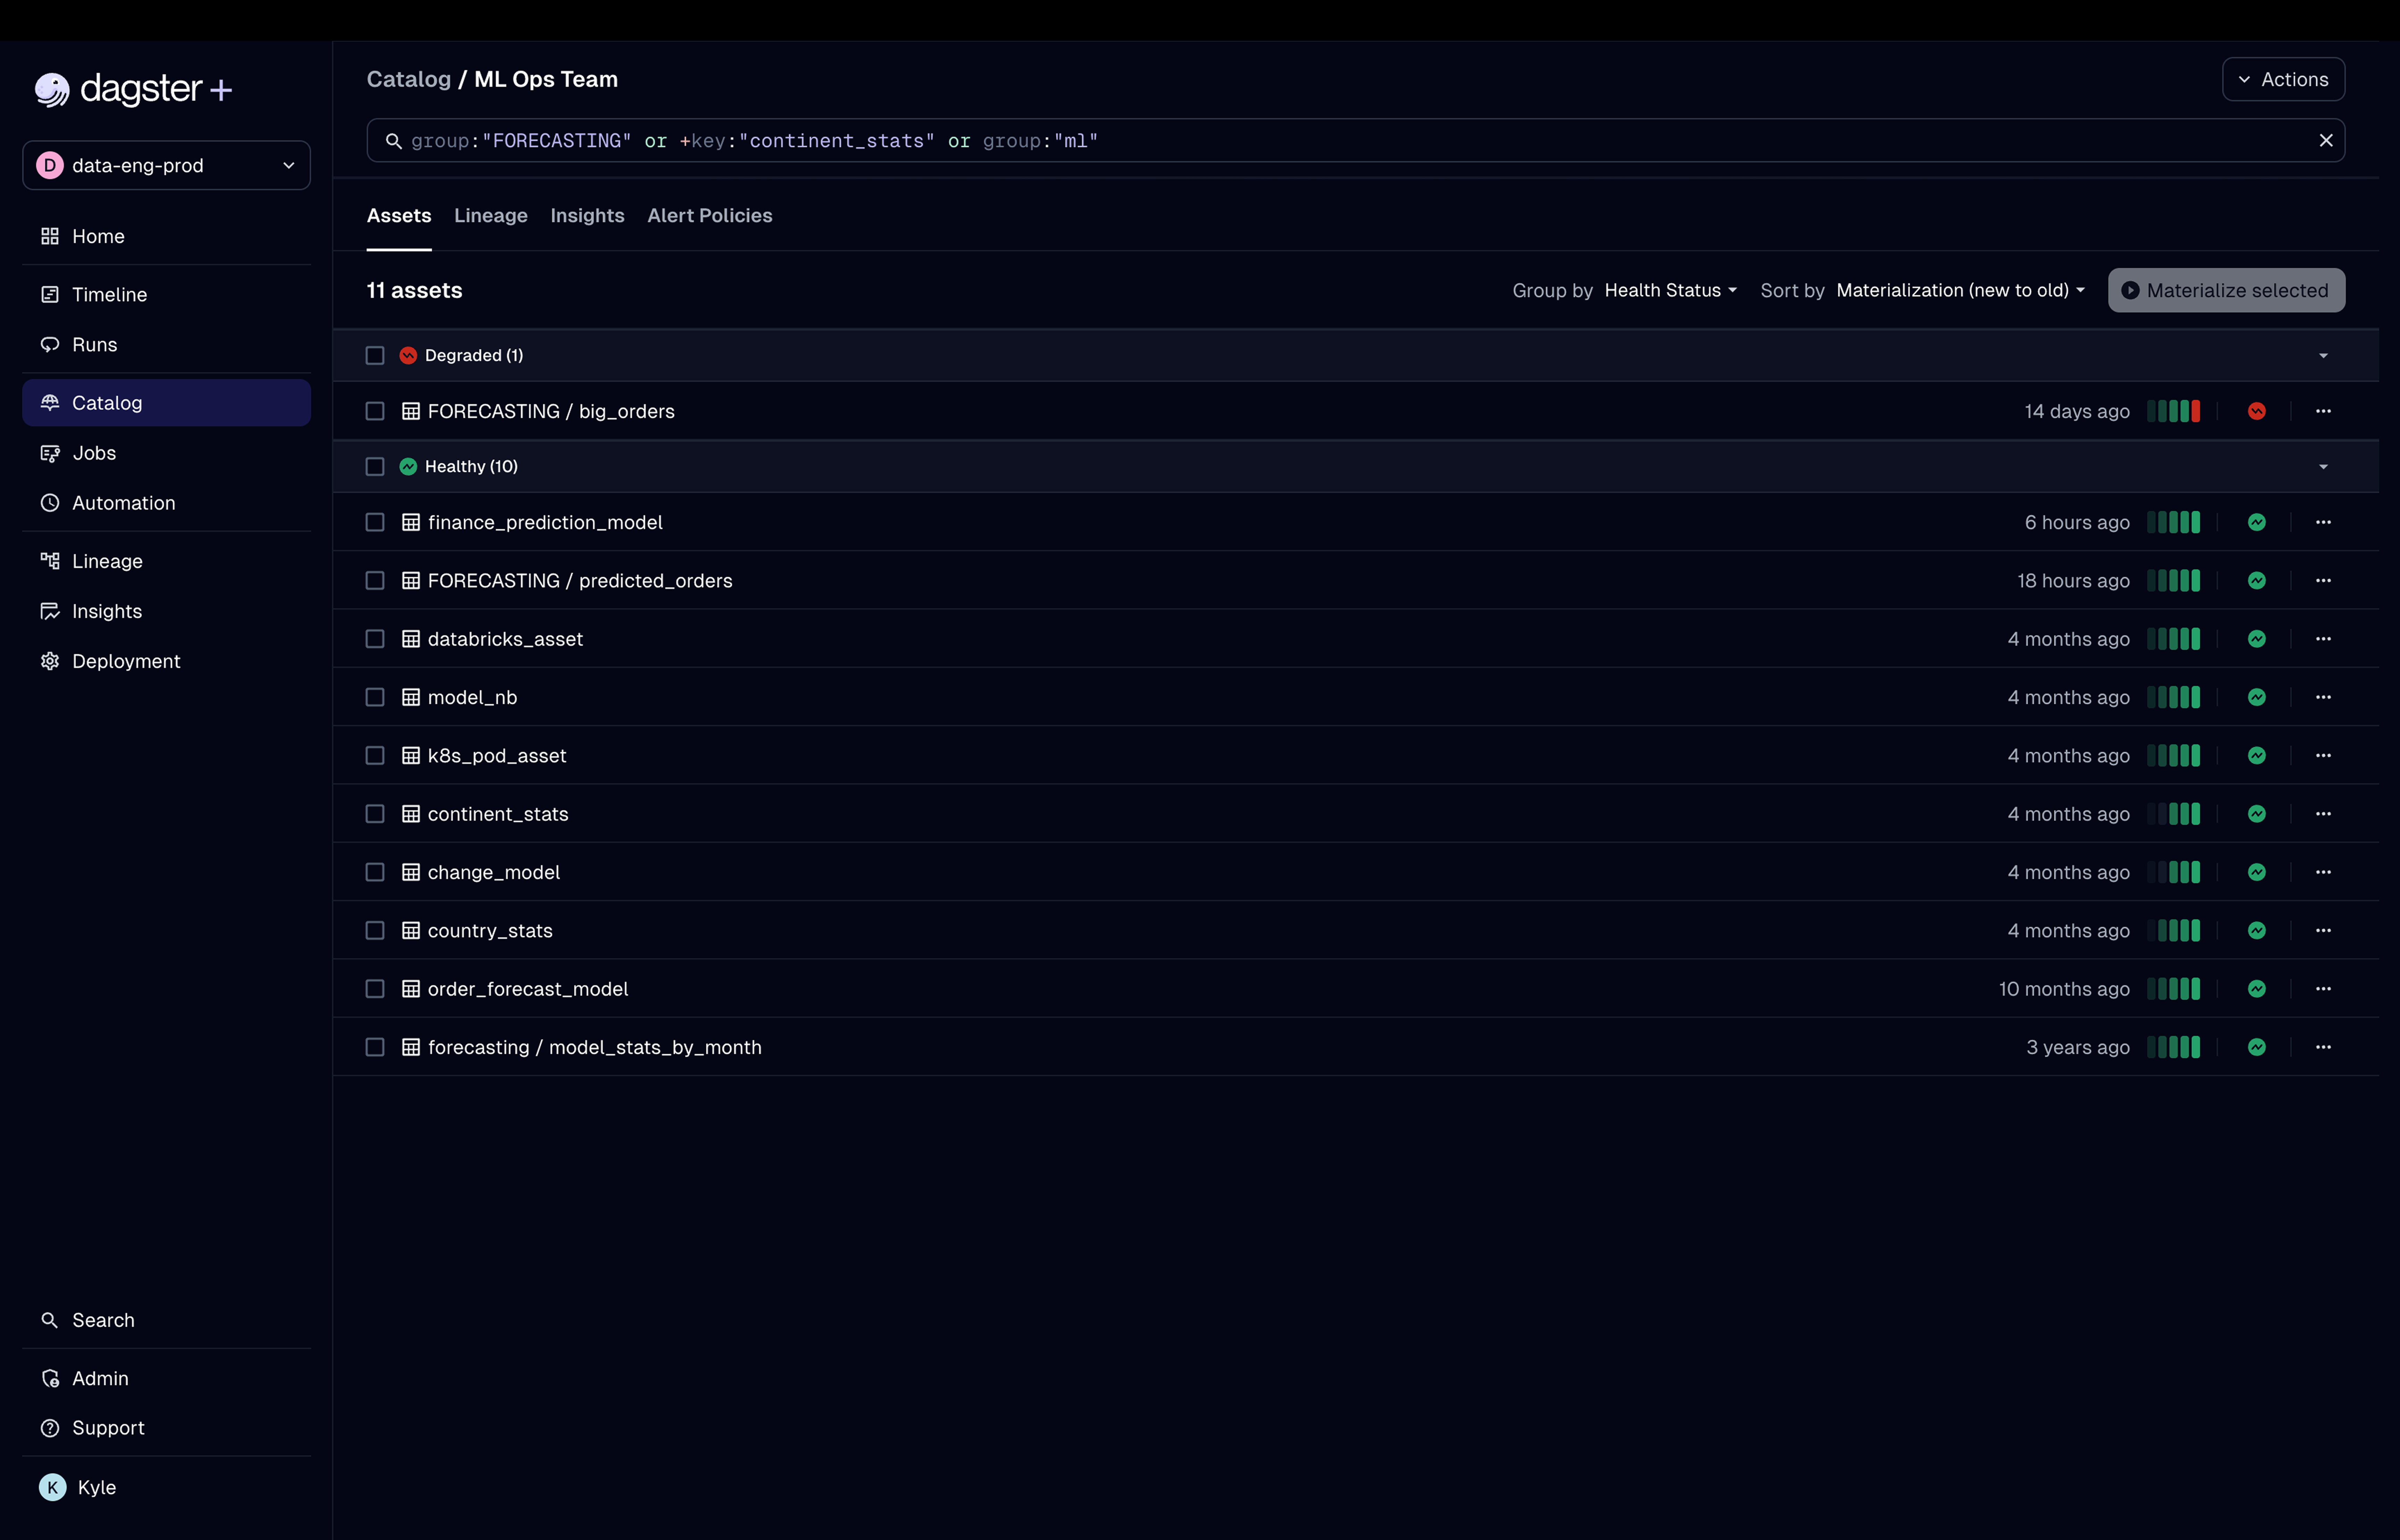Select all assets in the Degraded group checkbox
Viewport: 2400px width, 1540px height.
[x=375, y=355]
